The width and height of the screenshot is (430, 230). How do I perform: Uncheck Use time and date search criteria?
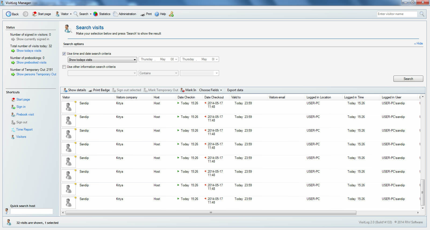64,54
